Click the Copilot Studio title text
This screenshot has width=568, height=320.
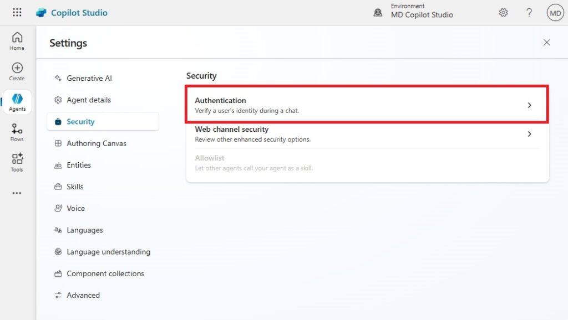(79, 13)
